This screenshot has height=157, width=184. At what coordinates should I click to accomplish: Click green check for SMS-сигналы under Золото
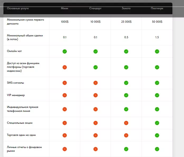(x=126, y=83)
